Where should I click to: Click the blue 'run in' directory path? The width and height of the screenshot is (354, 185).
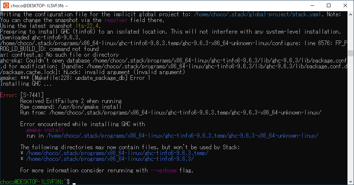pyautogui.click(x=182, y=135)
